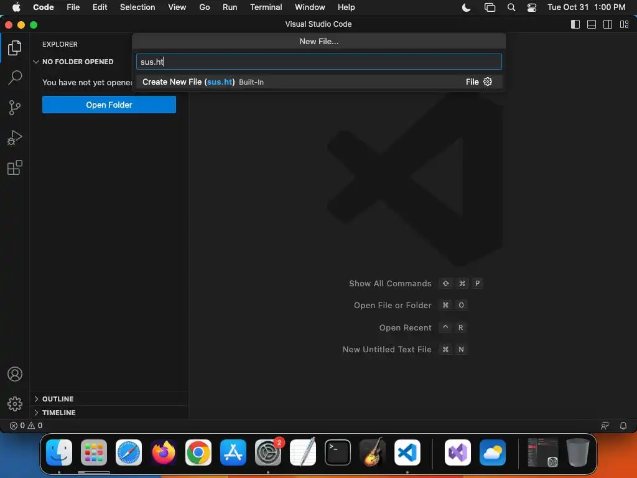
Task: Open the Apple menu
Action: [x=16, y=7]
